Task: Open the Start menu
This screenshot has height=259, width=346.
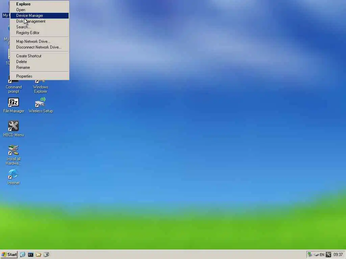Action: (9, 255)
